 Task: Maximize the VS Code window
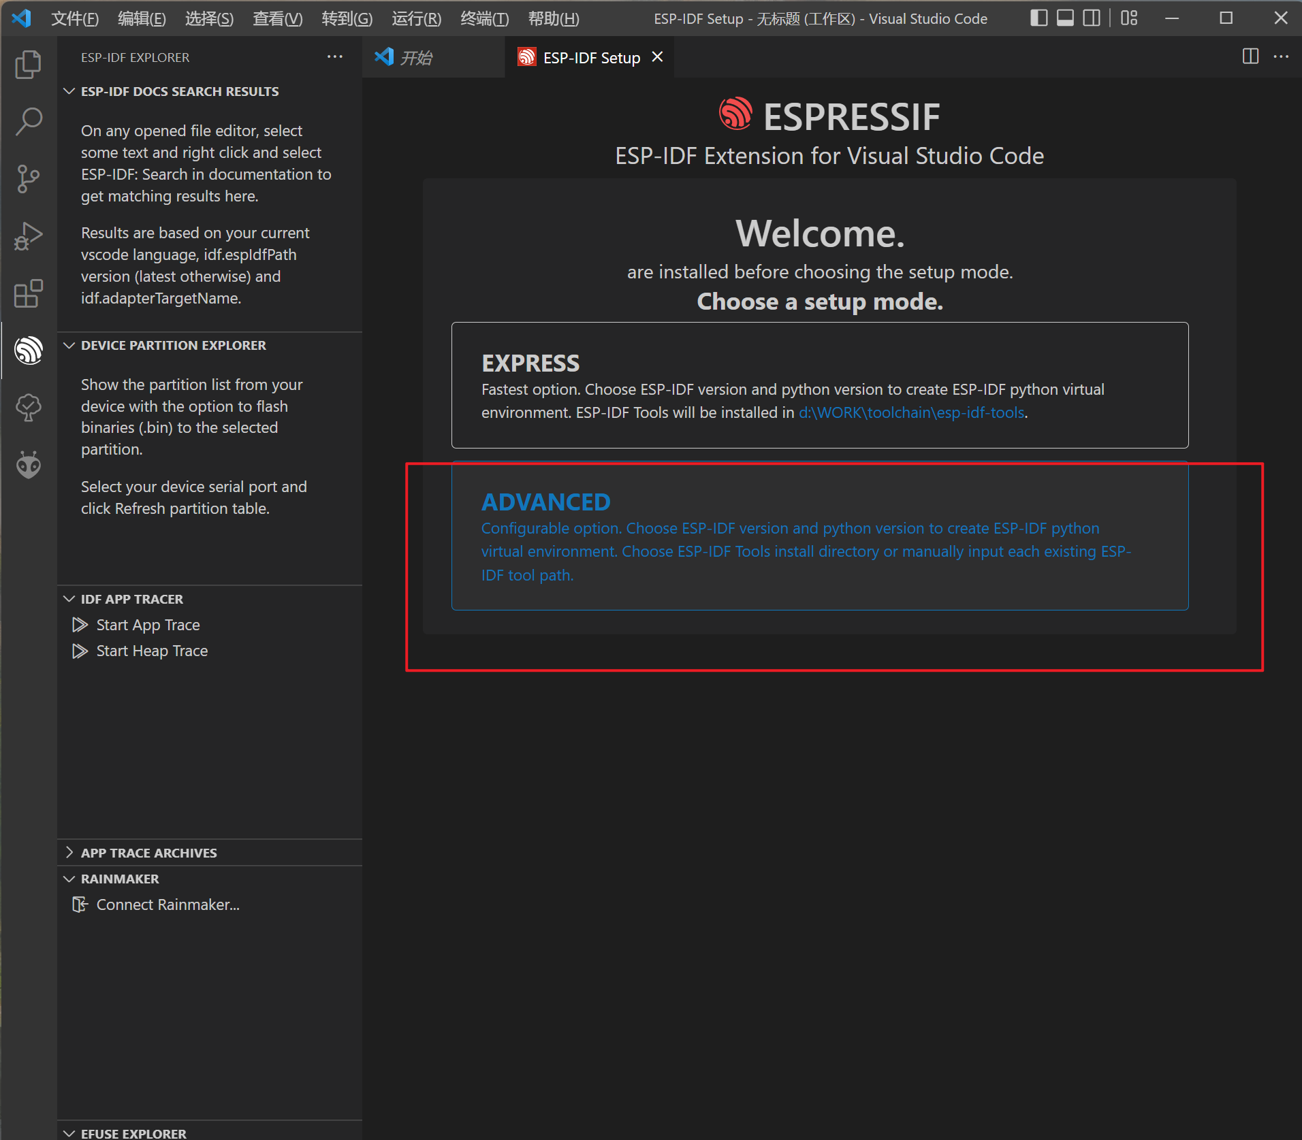click(1226, 18)
